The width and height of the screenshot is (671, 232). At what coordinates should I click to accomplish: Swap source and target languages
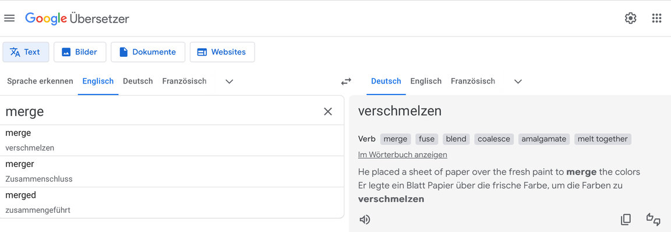(346, 81)
